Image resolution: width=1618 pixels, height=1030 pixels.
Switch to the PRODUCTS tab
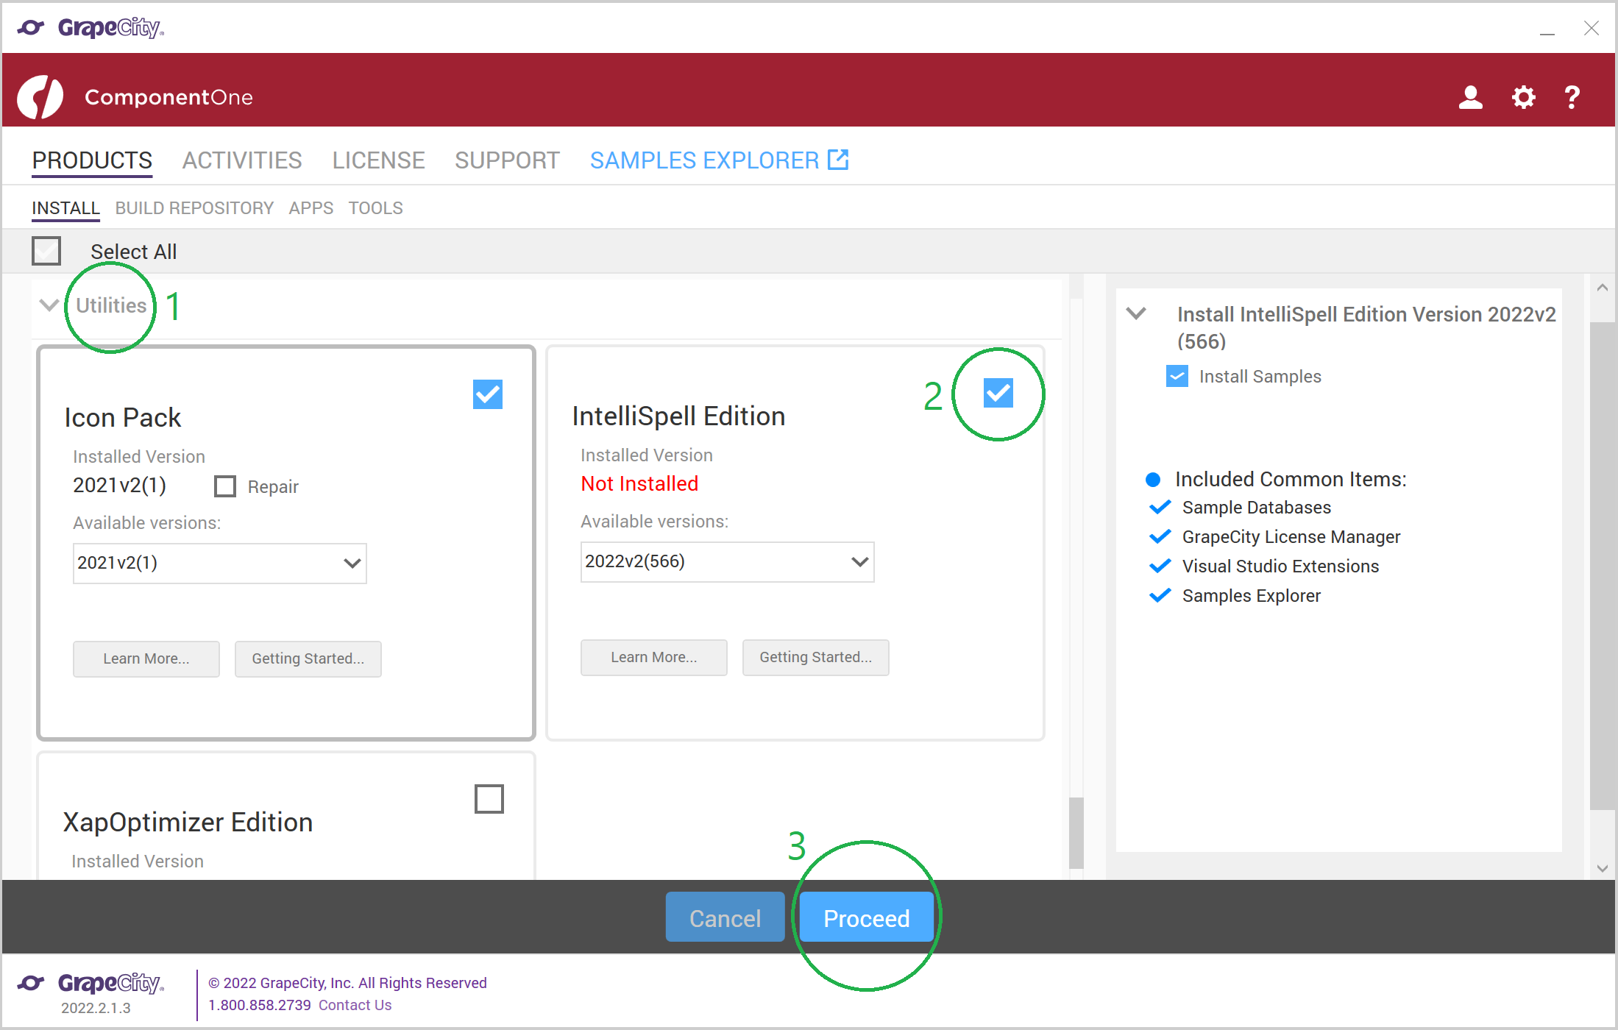[x=92, y=160]
